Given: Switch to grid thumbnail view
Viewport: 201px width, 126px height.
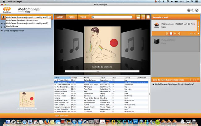Looking at the screenshot, I should tap(143, 17).
